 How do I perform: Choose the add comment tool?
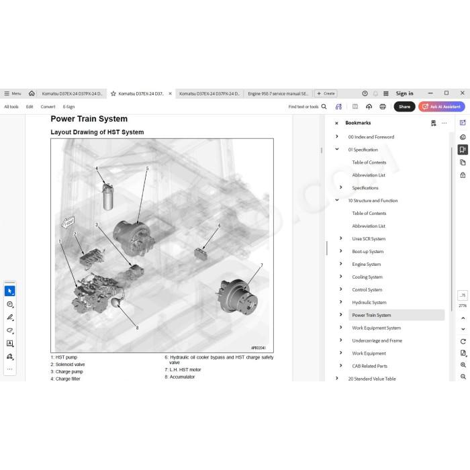point(10,305)
